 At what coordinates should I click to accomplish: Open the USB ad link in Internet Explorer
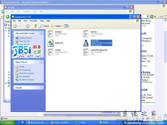click(145, 90)
